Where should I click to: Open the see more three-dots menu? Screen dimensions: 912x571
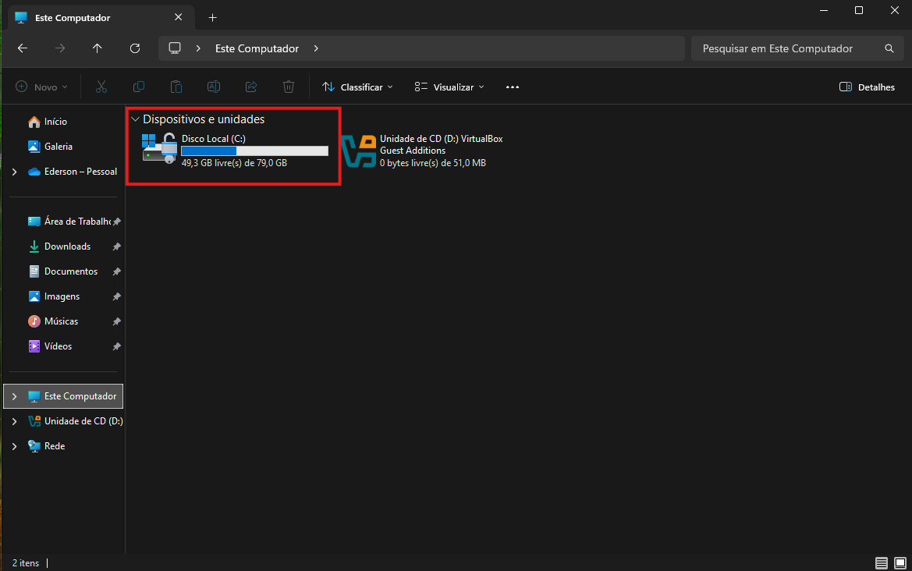pyautogui.click(x=513, y=87)
